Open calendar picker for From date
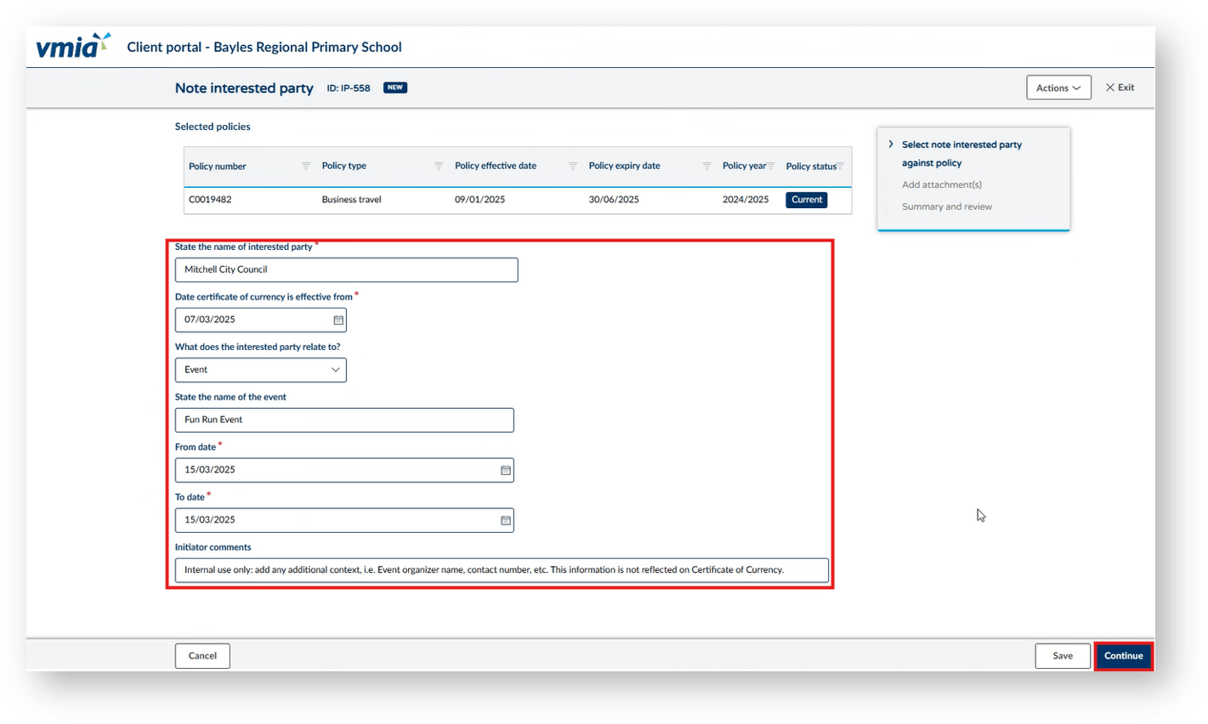Image resolution: width=1208 pixels, height=724 pixels. 506,470
